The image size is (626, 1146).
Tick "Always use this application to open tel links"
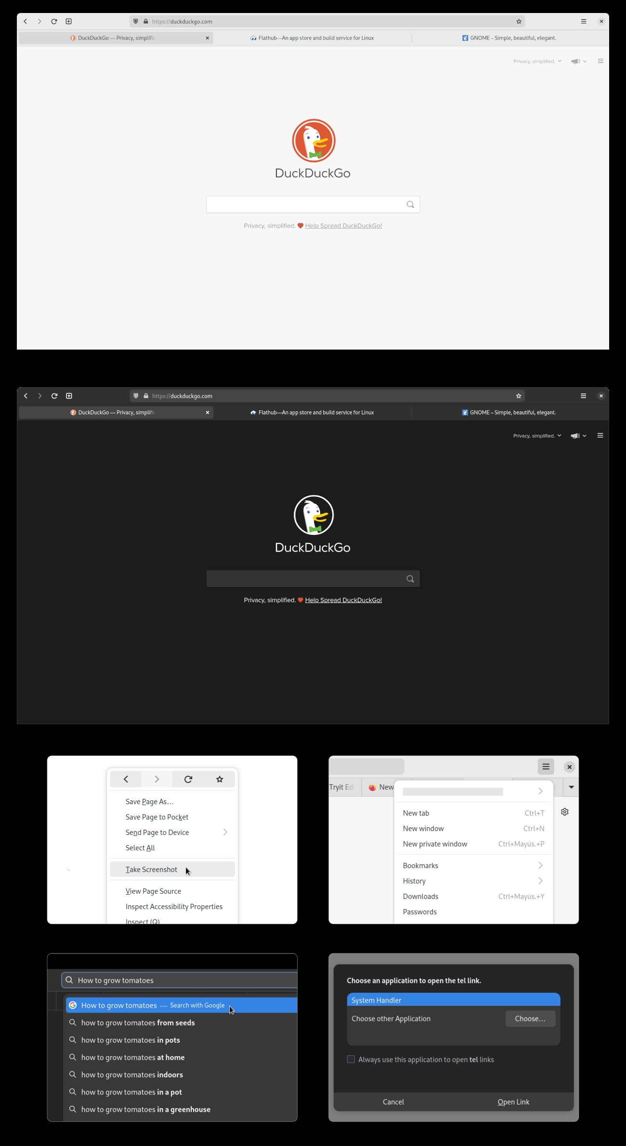tap(351, 1059)
